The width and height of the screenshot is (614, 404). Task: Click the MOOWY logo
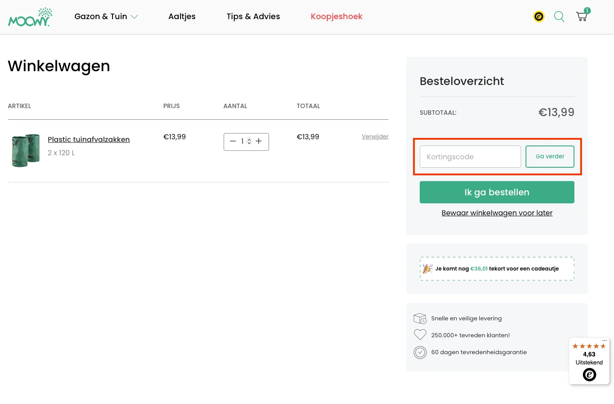point(30,16)
